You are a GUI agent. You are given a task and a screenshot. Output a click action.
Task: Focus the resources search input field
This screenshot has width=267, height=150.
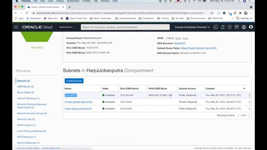coord(125,27)
